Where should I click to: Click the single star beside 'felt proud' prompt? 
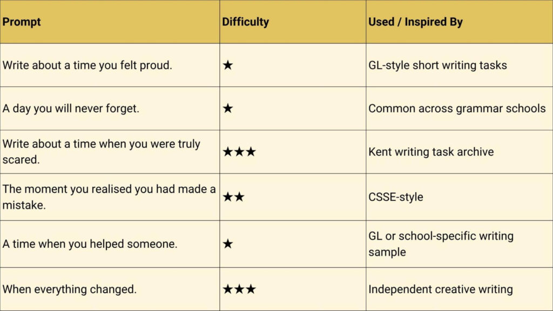coord(228,65)
